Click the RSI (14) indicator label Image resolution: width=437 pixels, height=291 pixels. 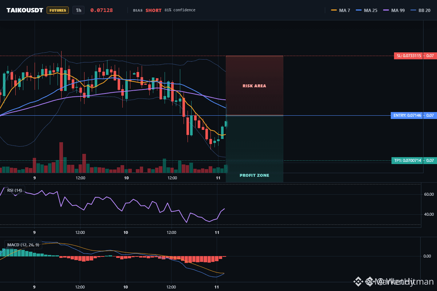click(15, 190)
